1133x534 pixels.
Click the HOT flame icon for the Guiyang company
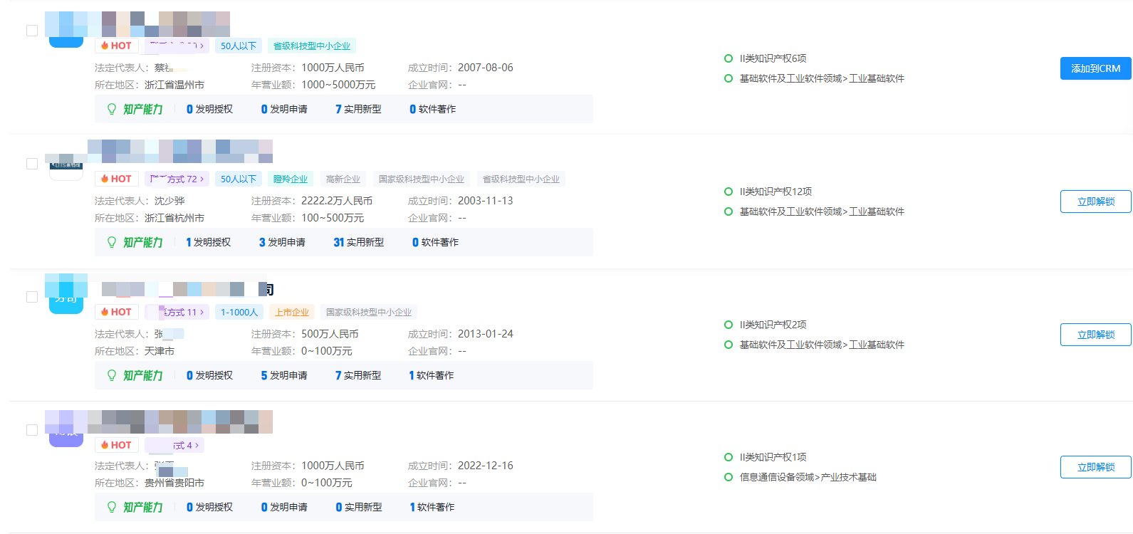[x=105, y=445]
